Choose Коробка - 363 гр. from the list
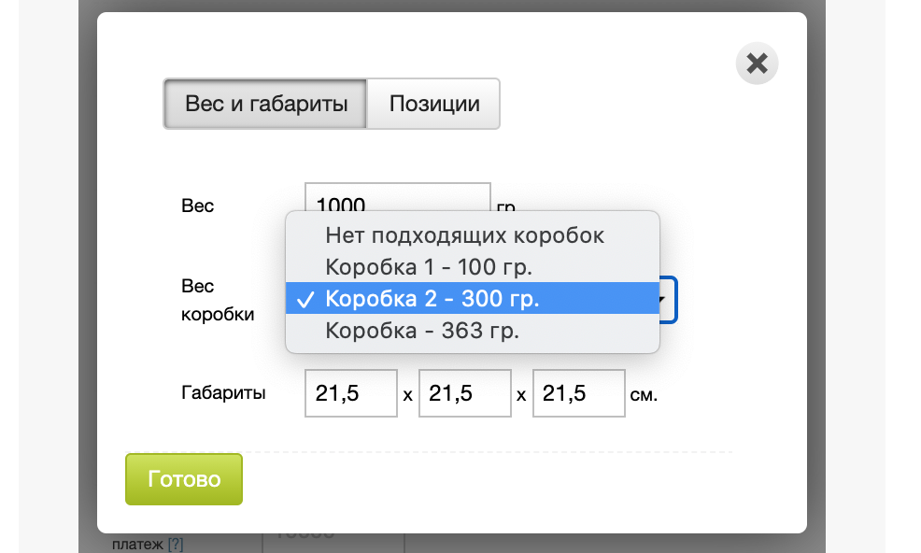 [x=422, y=331]
